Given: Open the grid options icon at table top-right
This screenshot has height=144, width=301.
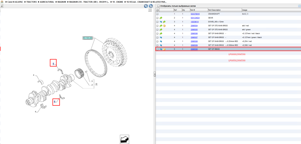Looking at the screenshot, I should pos(299,6).
